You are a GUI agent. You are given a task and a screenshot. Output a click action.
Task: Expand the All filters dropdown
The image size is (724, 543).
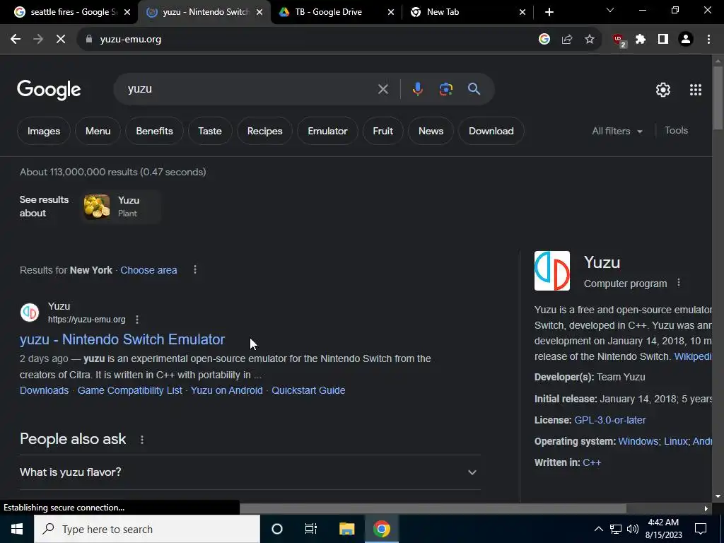tap(617, 131)
